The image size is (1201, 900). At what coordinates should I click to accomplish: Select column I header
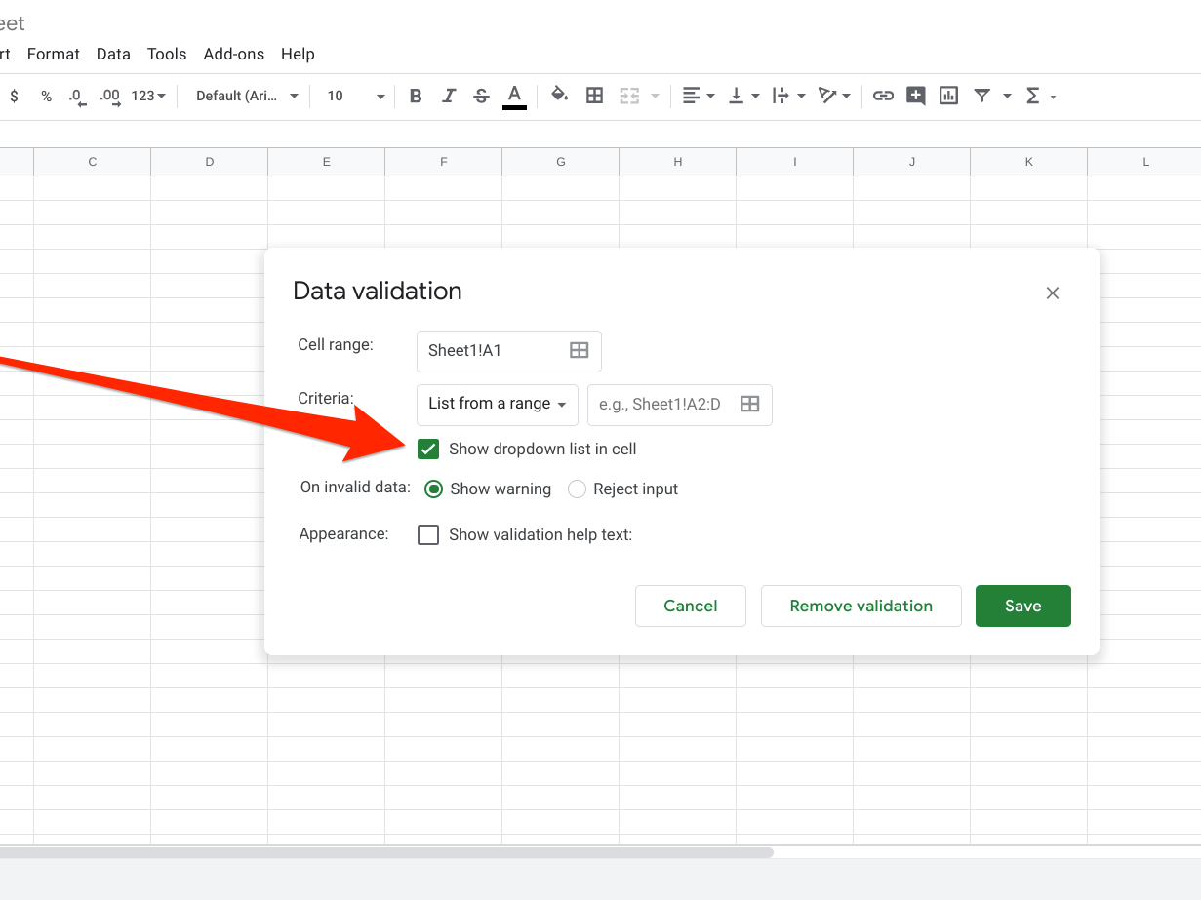point(795,162)
